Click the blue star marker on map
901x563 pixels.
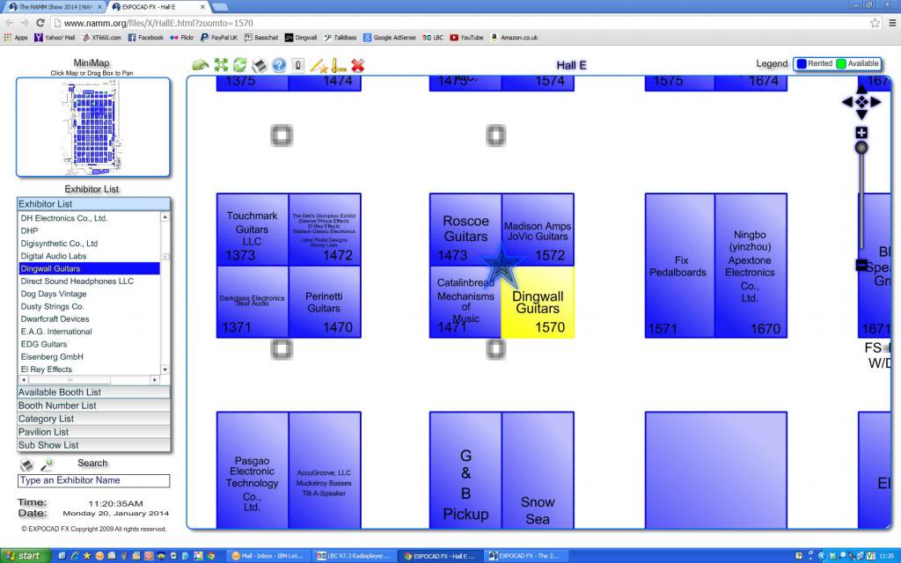point(502,266)
